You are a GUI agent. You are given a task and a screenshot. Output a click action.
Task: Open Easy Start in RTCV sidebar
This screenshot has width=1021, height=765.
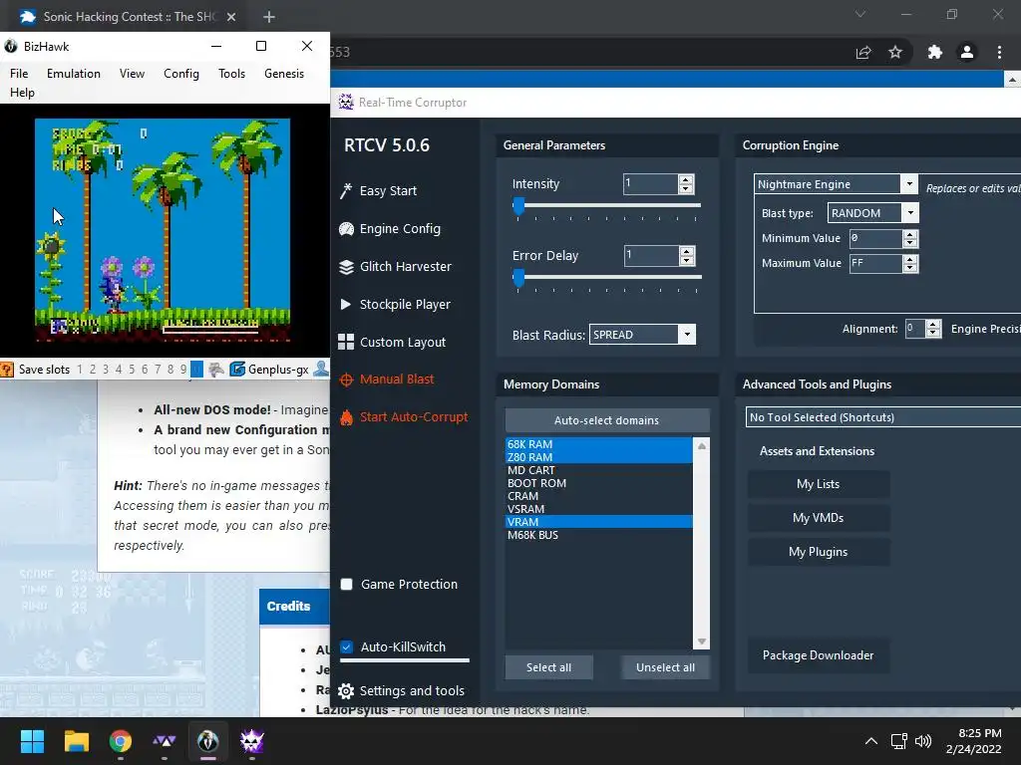378,190
